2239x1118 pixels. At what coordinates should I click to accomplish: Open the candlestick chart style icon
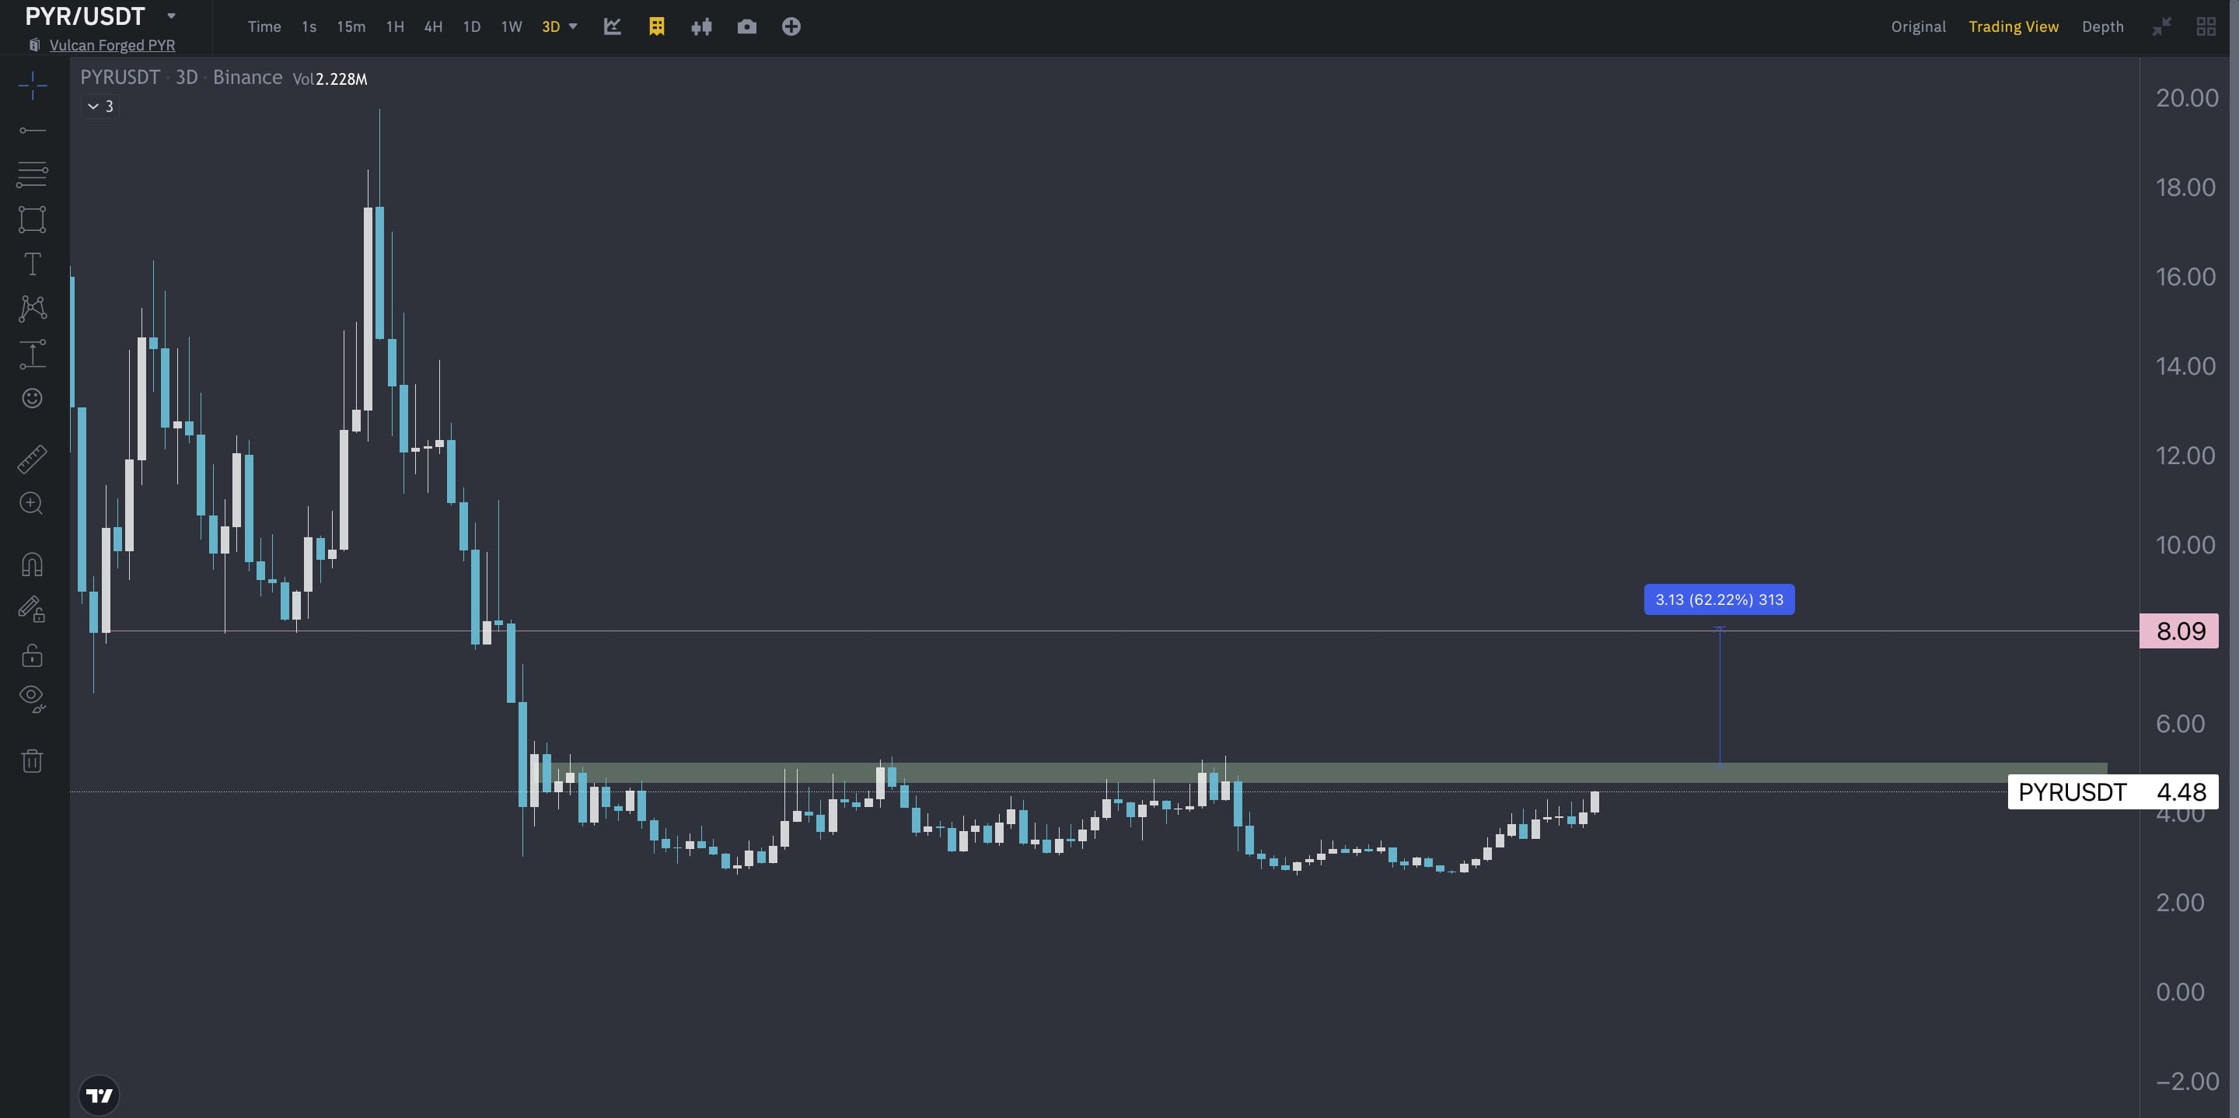pyautogui.click(x=701, y=27)
